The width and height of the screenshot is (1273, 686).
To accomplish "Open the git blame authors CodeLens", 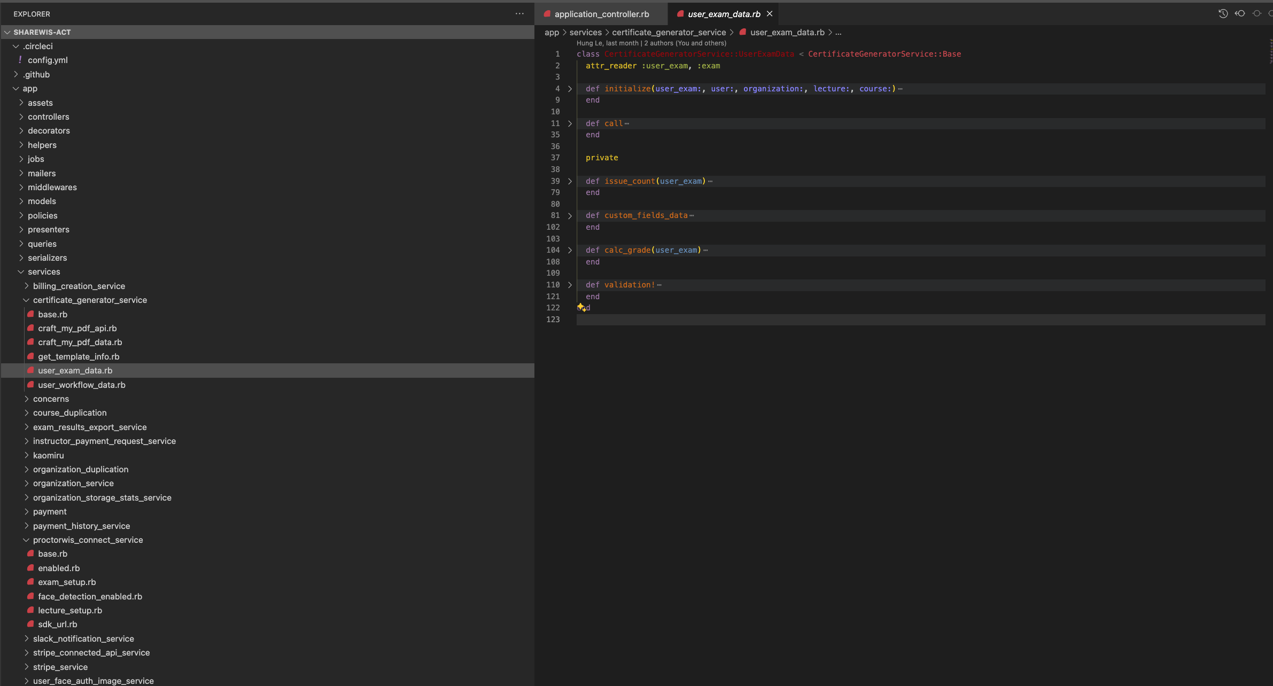I will (x=651, y=43).
